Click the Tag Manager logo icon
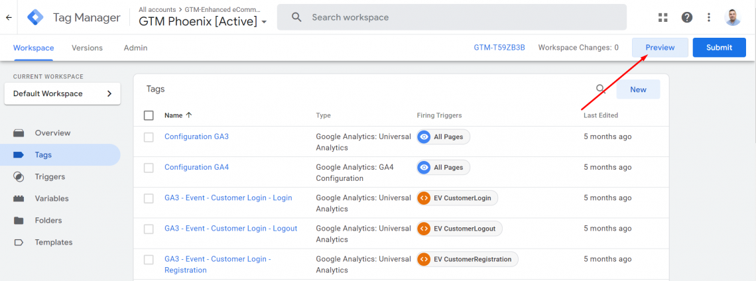The height and width of the screenshot is (281, 756). point(35,17)
